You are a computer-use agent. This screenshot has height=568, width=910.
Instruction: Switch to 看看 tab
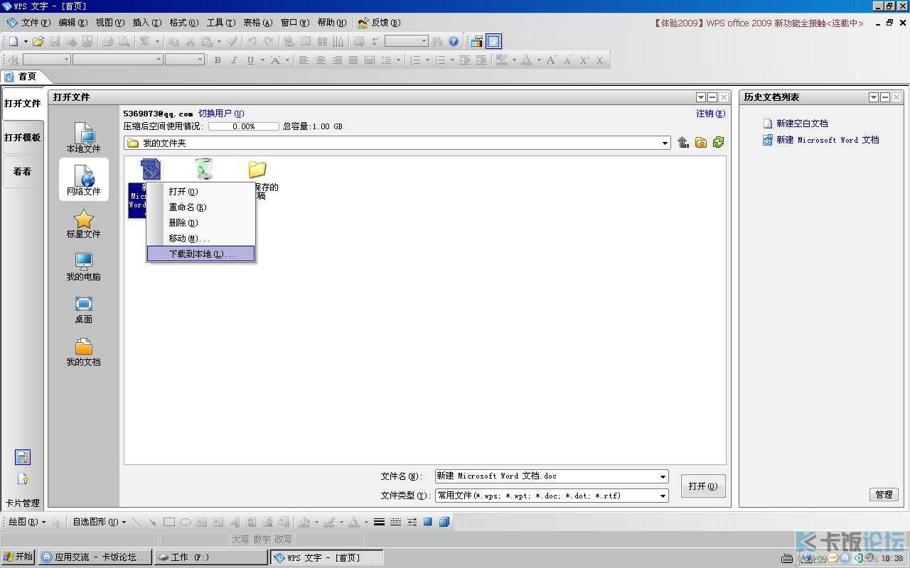[x=23, y=172]
